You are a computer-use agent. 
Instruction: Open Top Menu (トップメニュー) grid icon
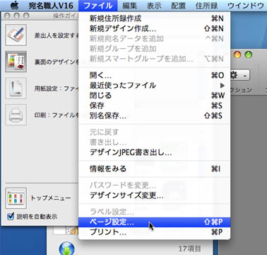coord(16,198)
